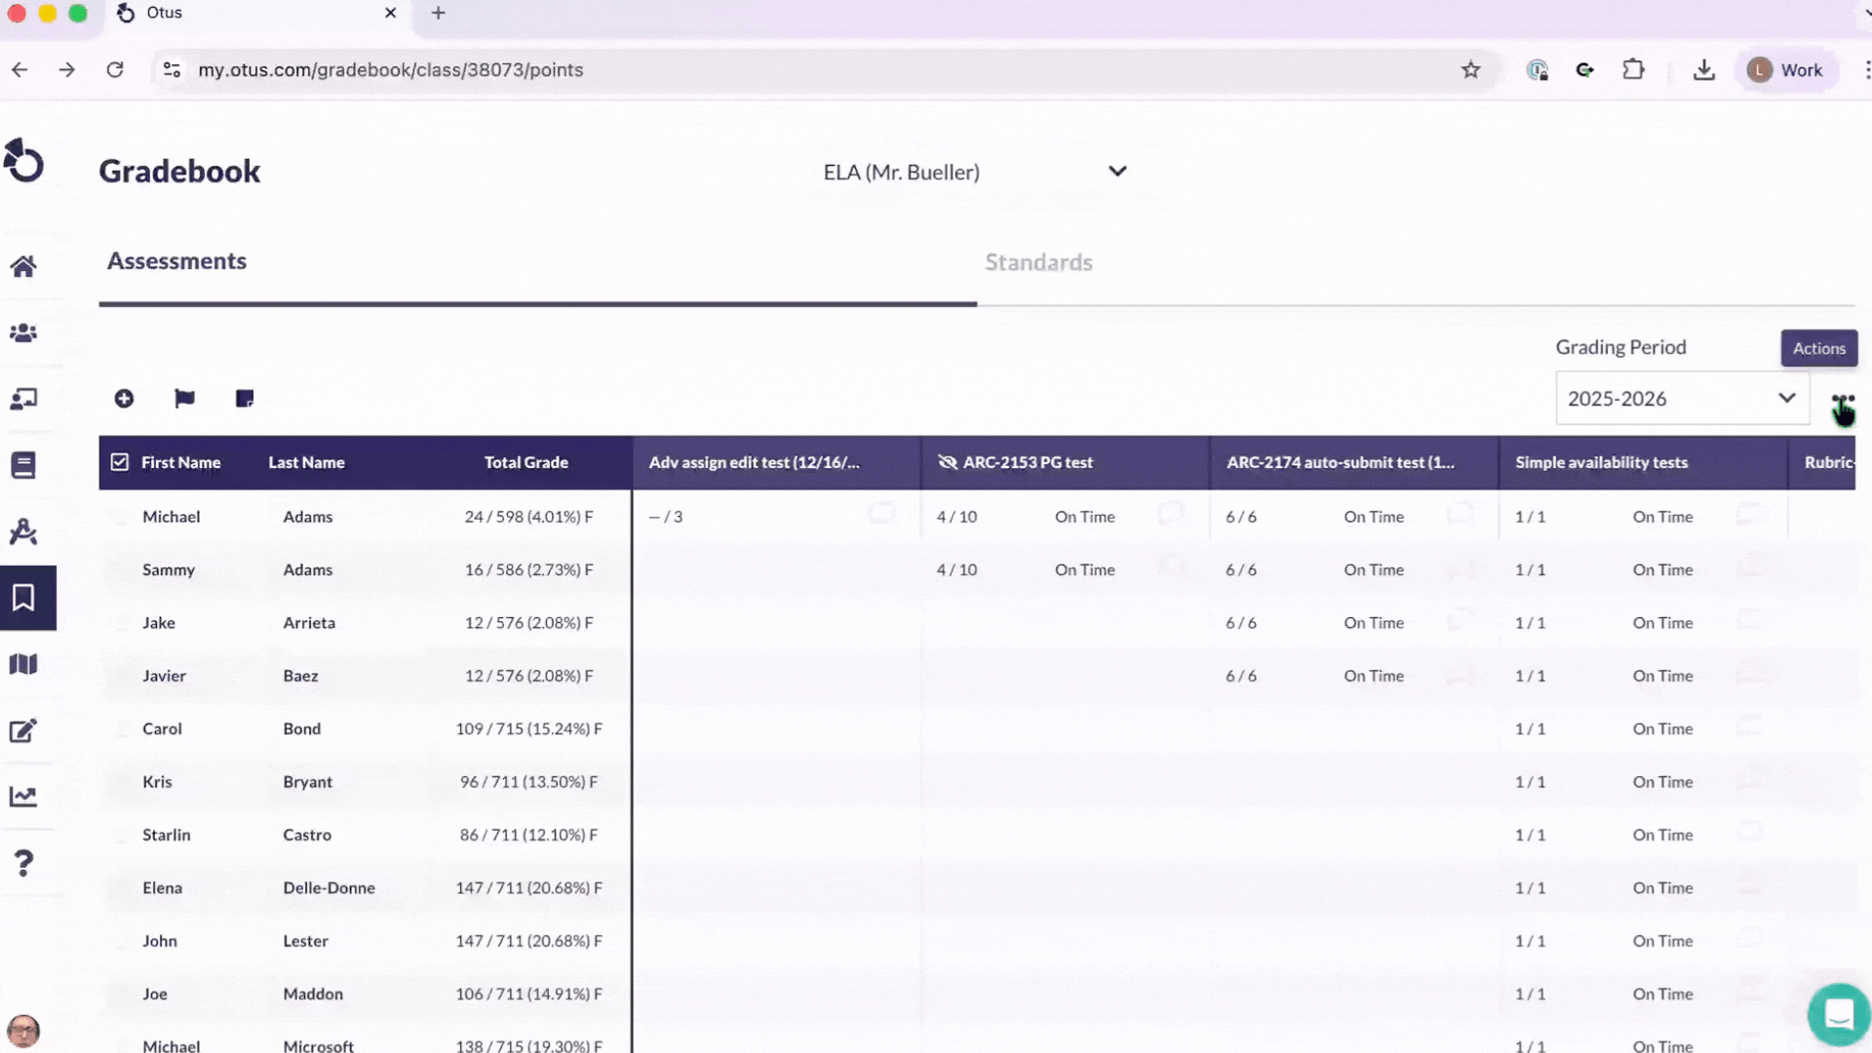Open the people/classes sidebar icon
Screen dimensions: 1872x1053
click(23, 333)
